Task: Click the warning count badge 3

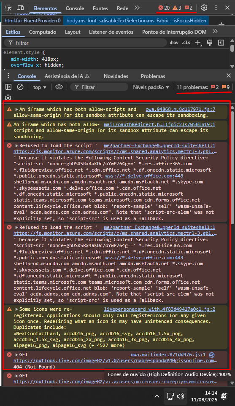Action: coord(177,8)
